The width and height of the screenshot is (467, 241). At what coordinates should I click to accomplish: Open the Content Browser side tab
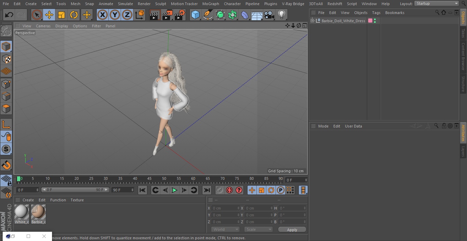pyautogui.click(x=463, y=56)
